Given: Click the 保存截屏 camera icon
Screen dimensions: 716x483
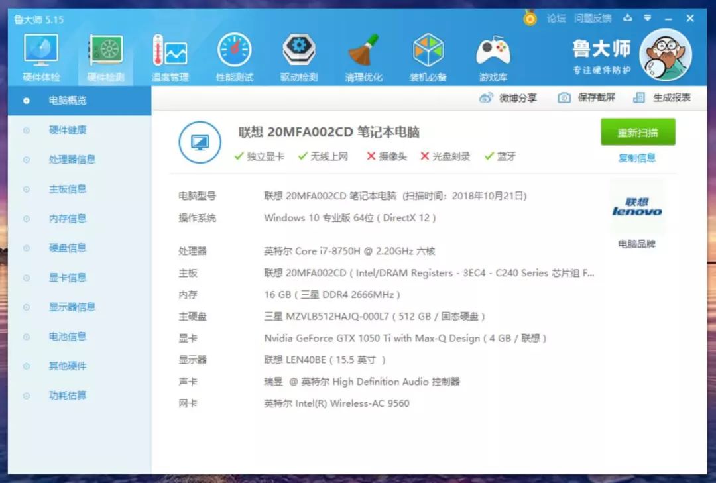Looking at the screenshot, I should point(564,97).
